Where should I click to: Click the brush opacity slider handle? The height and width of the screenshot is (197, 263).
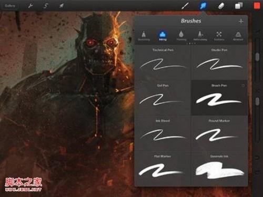[257, 101]
